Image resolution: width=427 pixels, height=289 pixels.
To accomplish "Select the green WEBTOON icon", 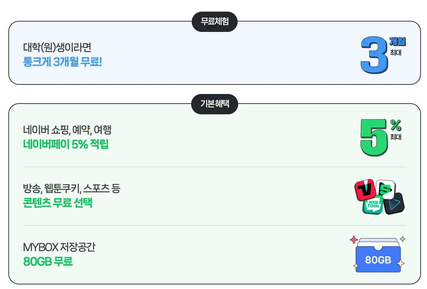I will 373,205.
